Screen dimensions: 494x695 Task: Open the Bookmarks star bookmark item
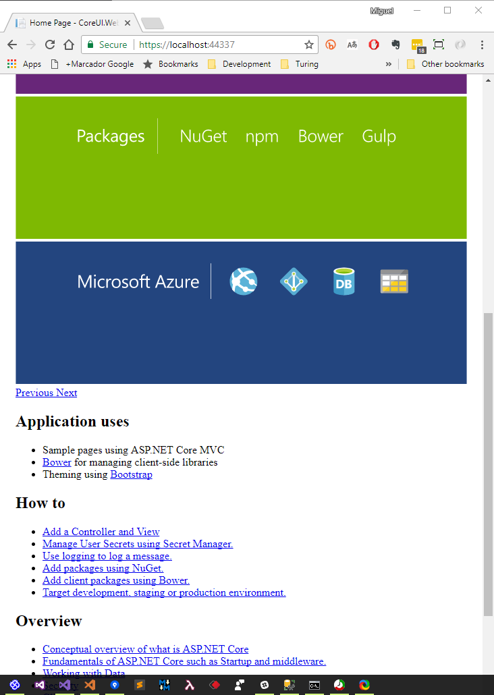pyautogui.click(x=170, y=64)
